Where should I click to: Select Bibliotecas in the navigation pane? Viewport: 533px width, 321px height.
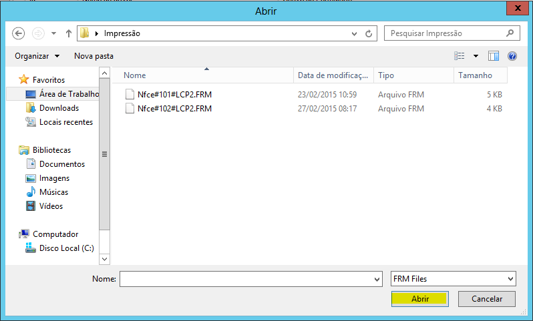coord(51,150)
